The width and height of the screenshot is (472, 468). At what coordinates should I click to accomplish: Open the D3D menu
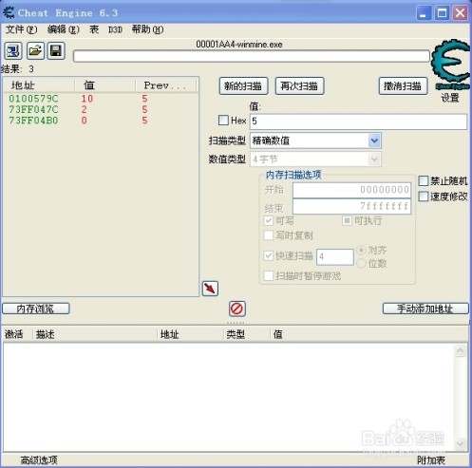pyautogui.click(x=115, y=29)
